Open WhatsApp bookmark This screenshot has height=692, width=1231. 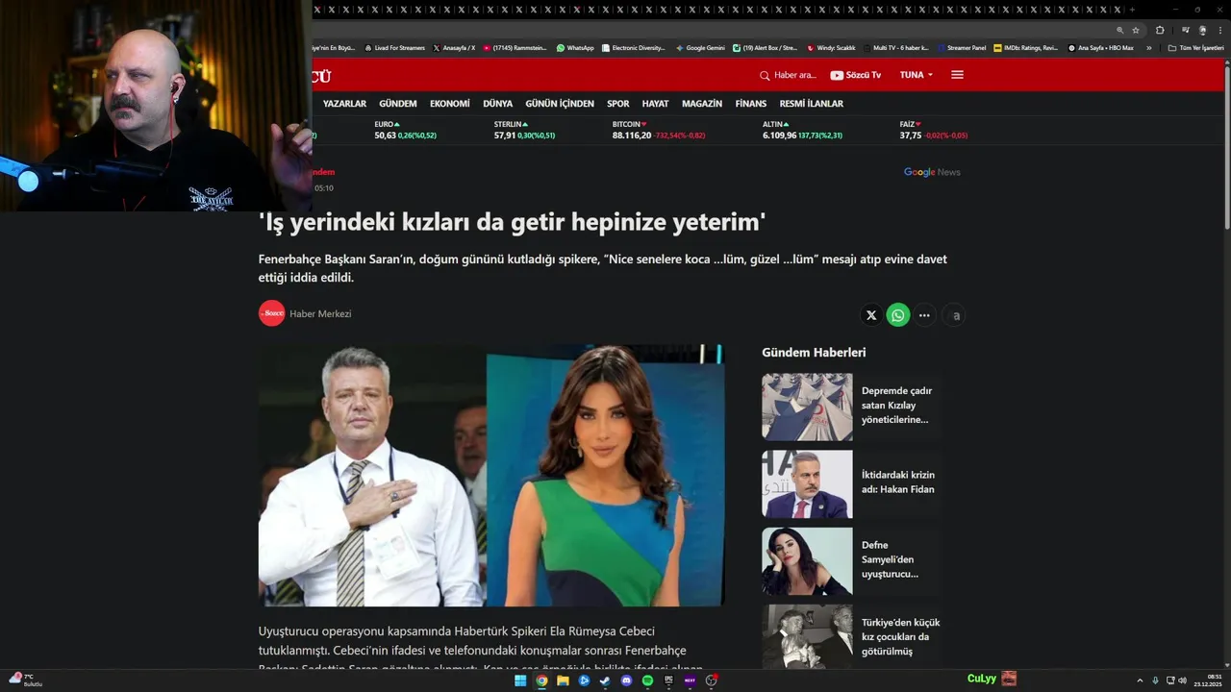575,48
